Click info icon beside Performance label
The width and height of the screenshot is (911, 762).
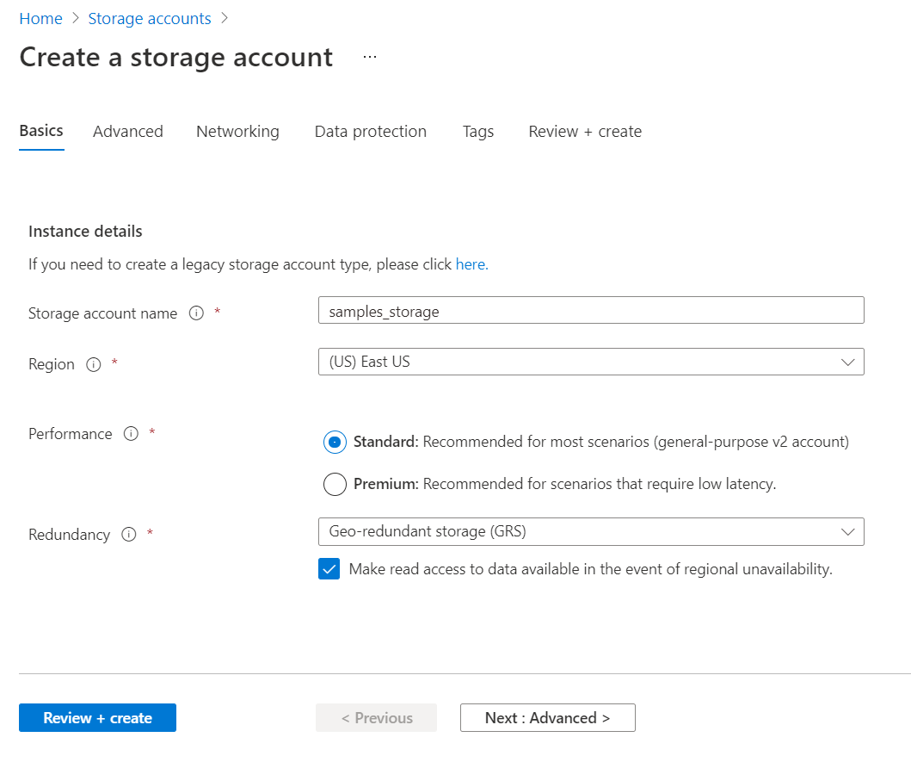(x=131, y=434)
